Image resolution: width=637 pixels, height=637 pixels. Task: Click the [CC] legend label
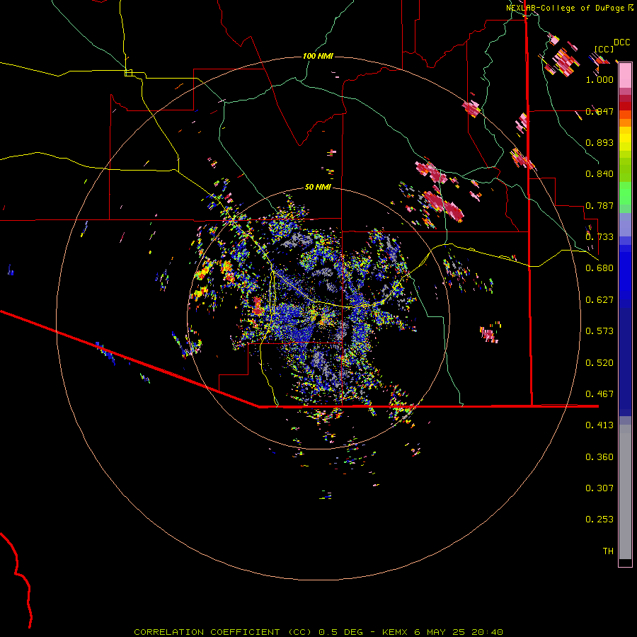point(604,49)
